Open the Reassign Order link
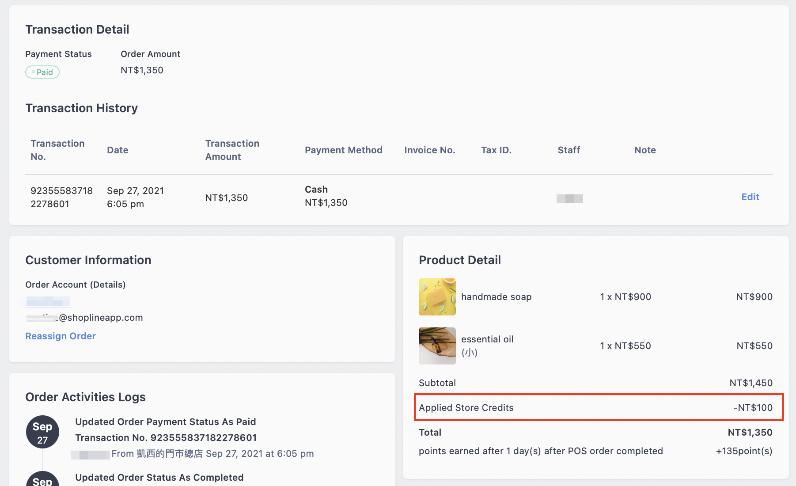Screen dimensions: 796x486 61,336
